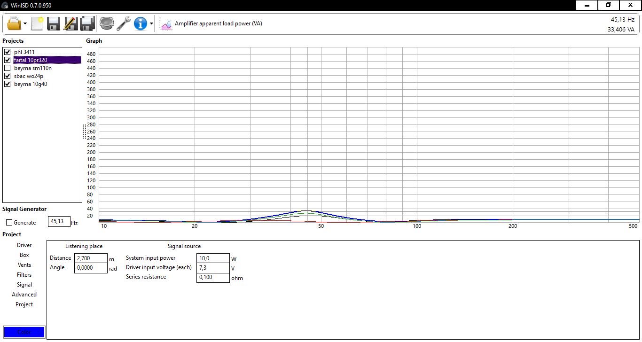This screenshot has height=342, width=642.
Task: Expand the open-project dropdown arrow
Action: (x=25, y=23)
